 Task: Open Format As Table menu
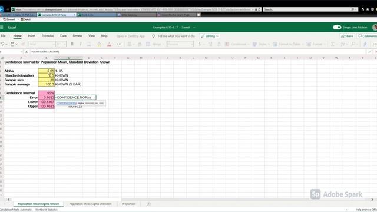(287, 44)
